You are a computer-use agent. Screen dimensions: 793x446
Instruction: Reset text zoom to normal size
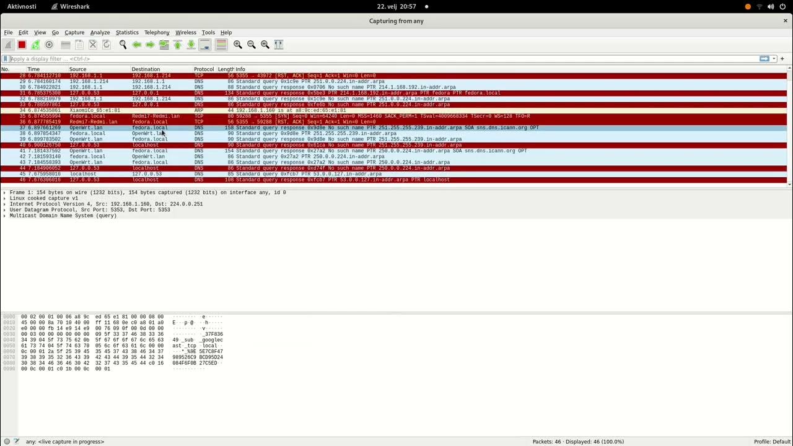265,45
